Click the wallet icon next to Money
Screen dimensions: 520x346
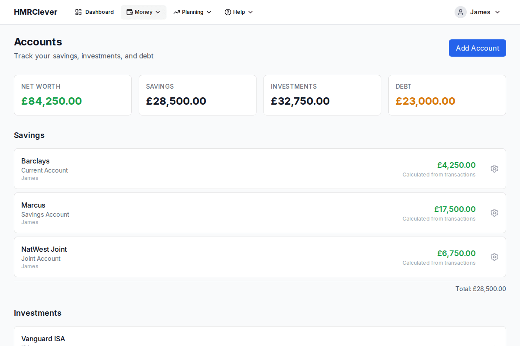click(130, 12)
